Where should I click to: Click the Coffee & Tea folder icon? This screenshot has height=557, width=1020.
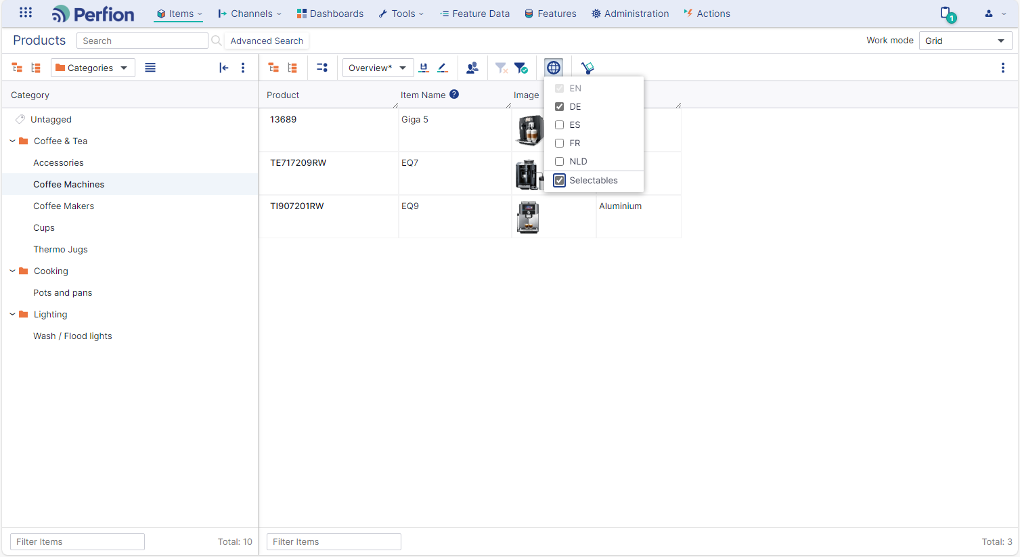click(24, 141)
